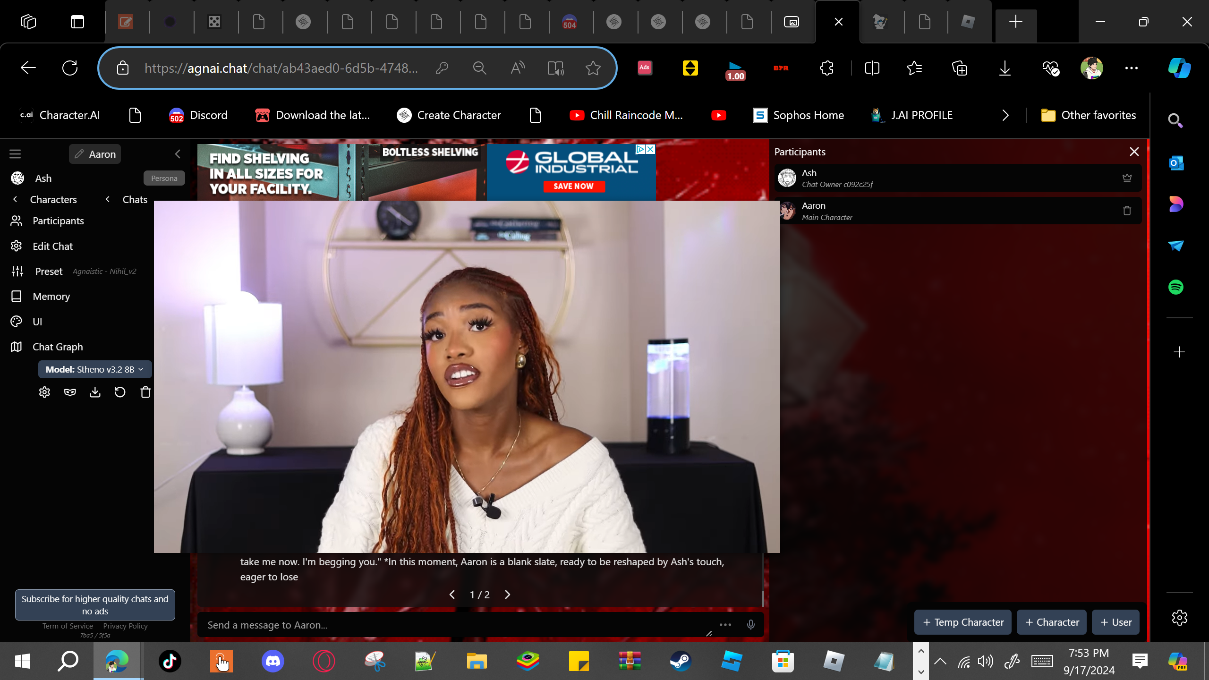This screenshot has height=680, width=1209.
Task: Open the Chat Graph map icon
Action: click(x=17, y=347)
